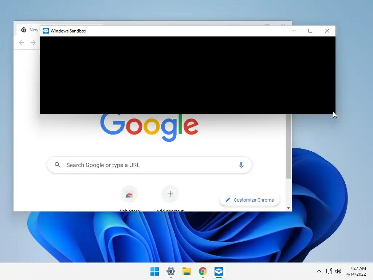Click the Windows Sandbox title text
Image resolution: width=373 pixels, height=280 pixels.
68,31
